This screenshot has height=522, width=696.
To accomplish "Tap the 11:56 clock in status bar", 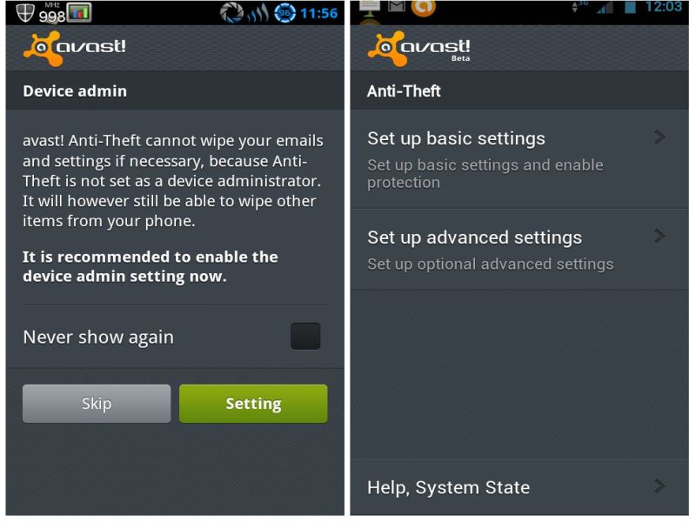I will (x=318, y=13).
